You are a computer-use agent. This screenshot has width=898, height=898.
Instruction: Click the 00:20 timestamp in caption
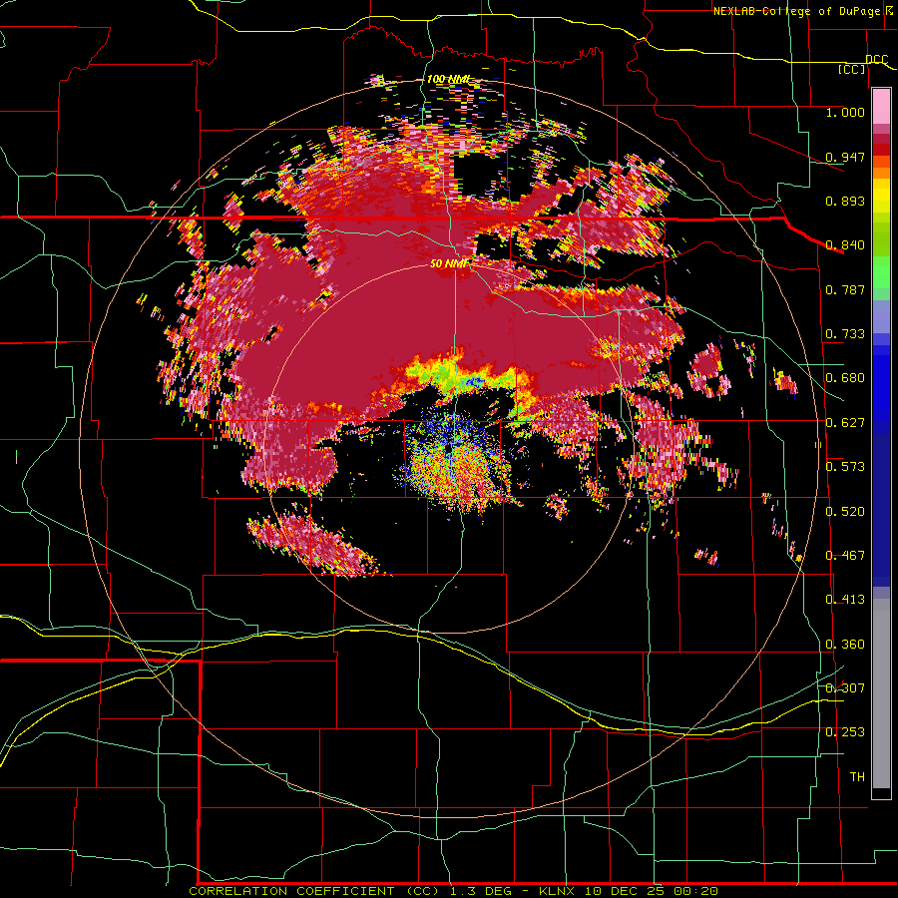click(696, 891)
